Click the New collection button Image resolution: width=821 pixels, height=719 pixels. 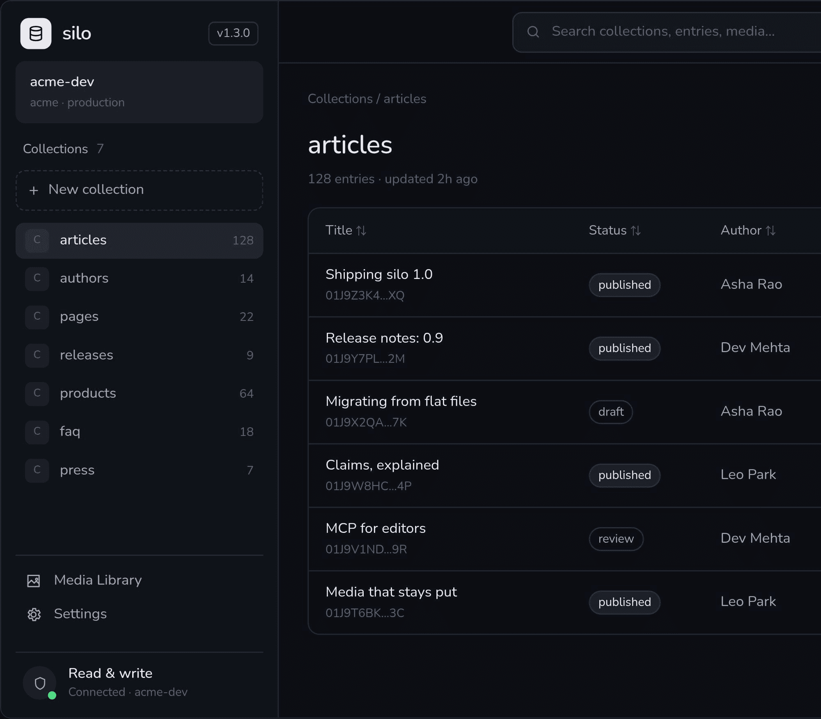coord(139,190)
